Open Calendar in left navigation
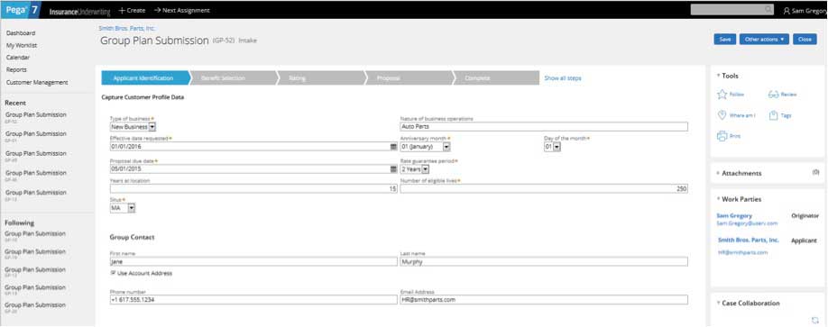Image resolution: width=828 pixels, height=327 pixels. point(18,58)
